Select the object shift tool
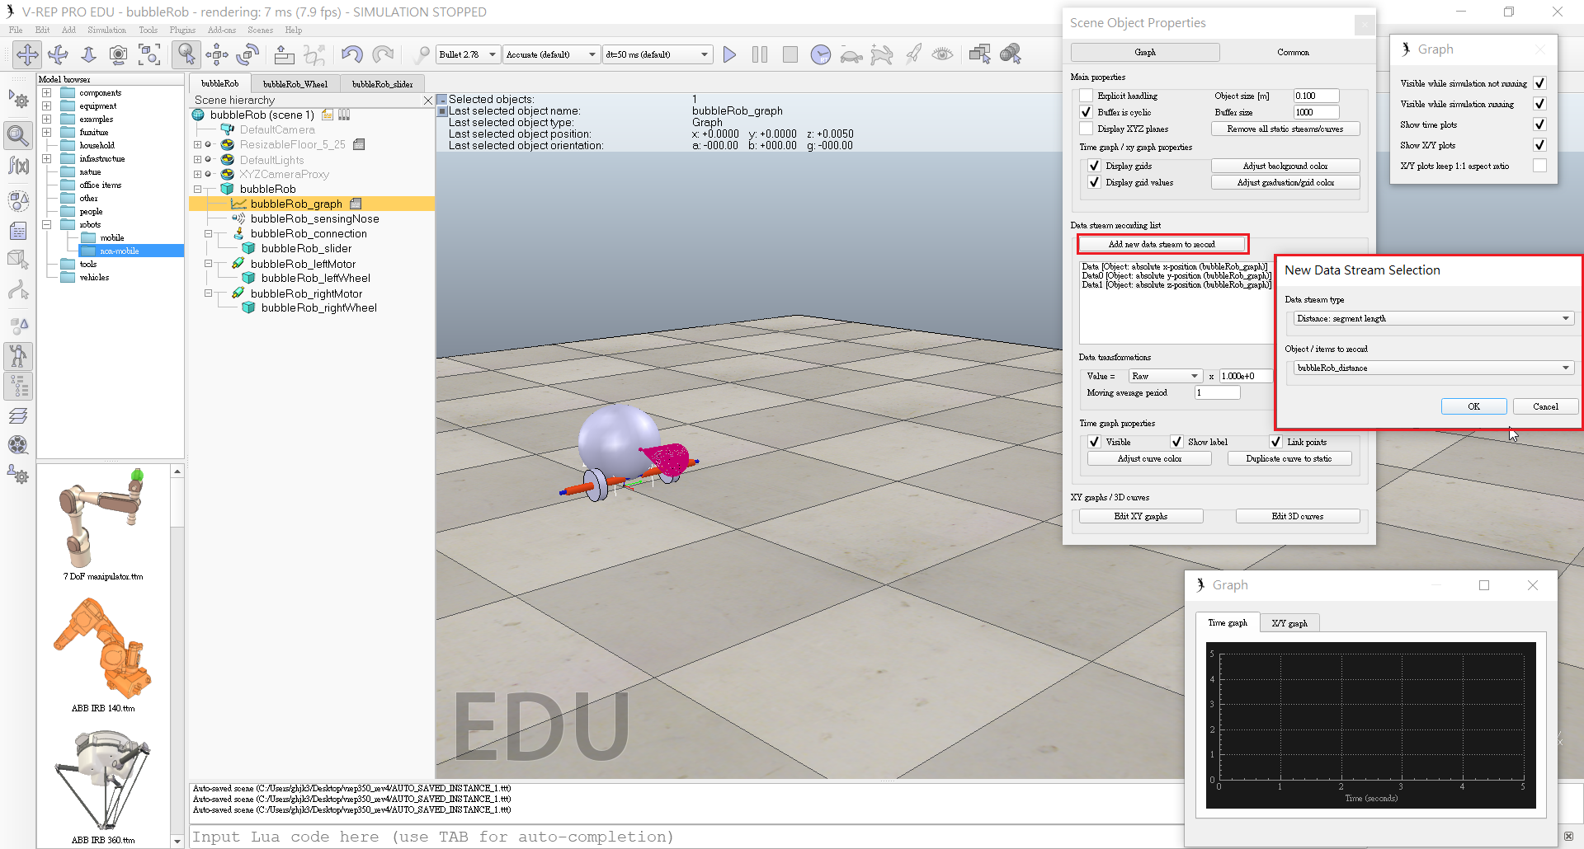Viewport: 1584px width, 849px height. [217, 54]
